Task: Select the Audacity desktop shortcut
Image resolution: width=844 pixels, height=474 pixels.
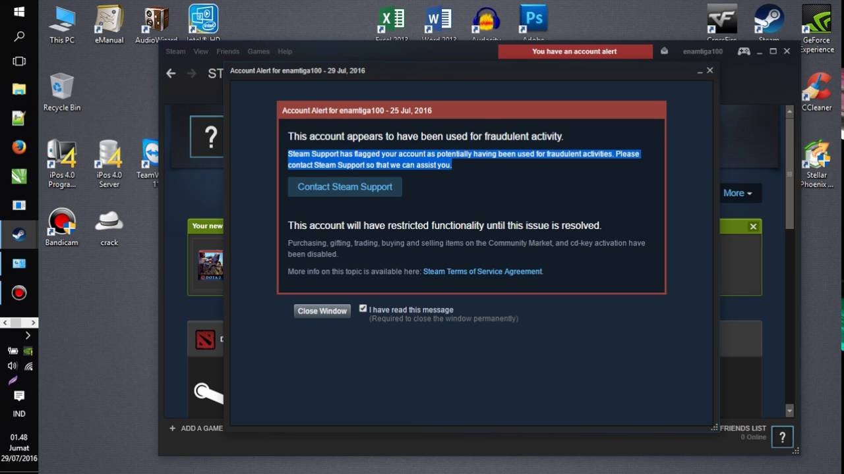Action: (486, 24)
